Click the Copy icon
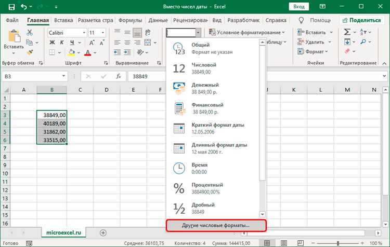 click(x=29, y=43)
